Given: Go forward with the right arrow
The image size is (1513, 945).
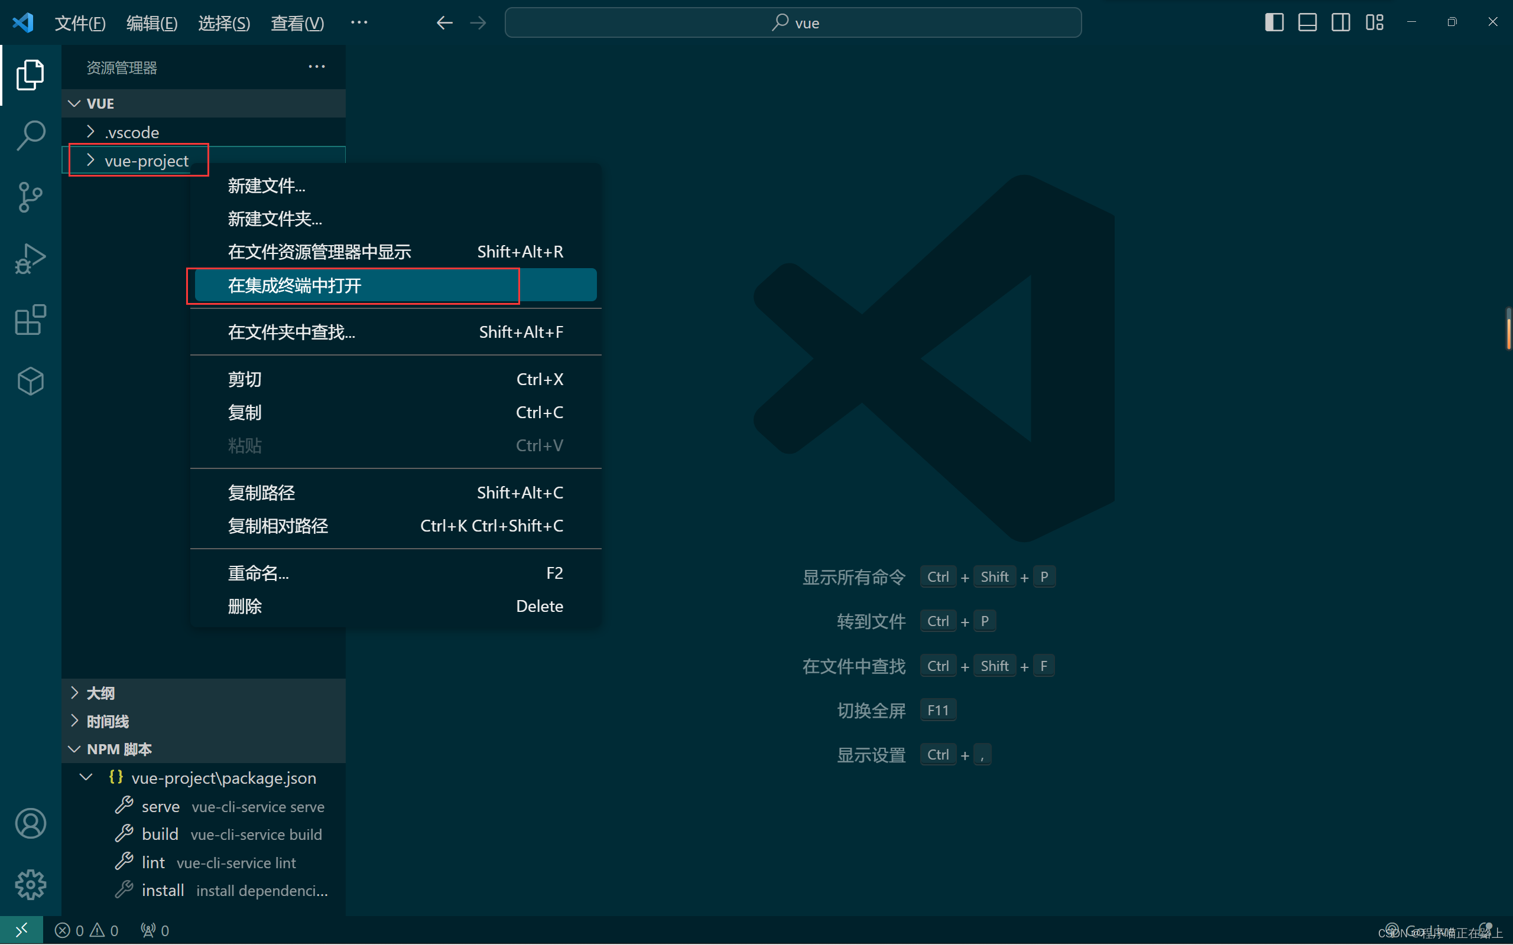Looking at the screenshot, I should pyautogui.click(x=478, y=23).
